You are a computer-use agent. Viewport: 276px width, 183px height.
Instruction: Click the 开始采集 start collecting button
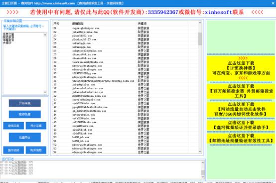(x=25, y=103)
